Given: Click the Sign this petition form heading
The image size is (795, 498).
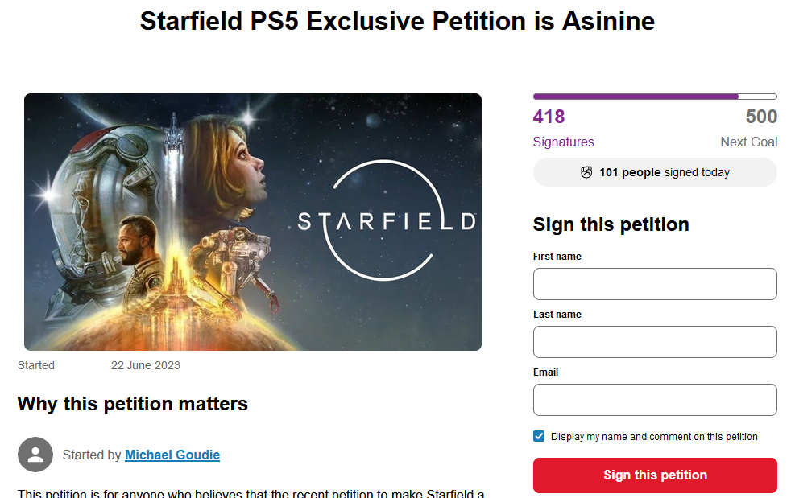Looking at the screenshot, I should click(611, 224).
